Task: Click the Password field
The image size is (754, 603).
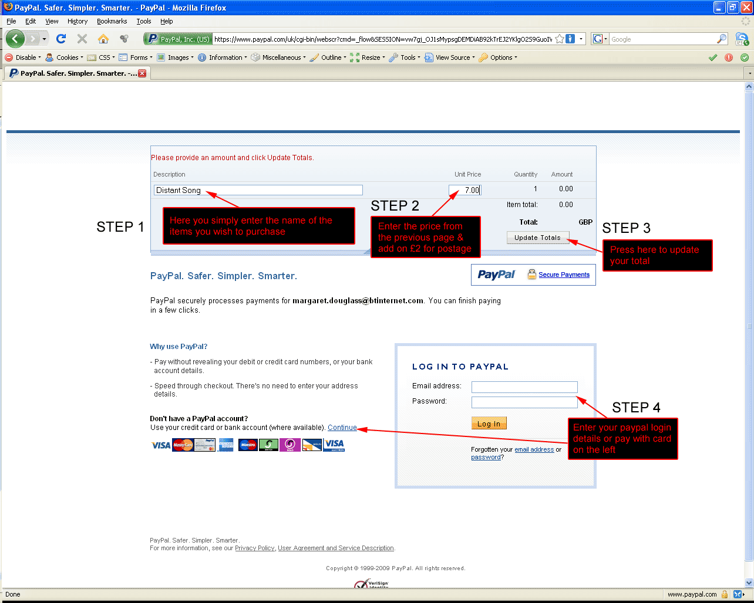Action: [524, 402]
